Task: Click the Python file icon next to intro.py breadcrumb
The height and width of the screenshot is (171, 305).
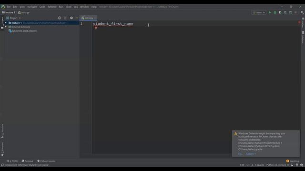Action: [20, 12]
